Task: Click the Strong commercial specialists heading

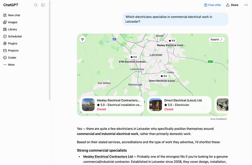Action: pos(102,150)
